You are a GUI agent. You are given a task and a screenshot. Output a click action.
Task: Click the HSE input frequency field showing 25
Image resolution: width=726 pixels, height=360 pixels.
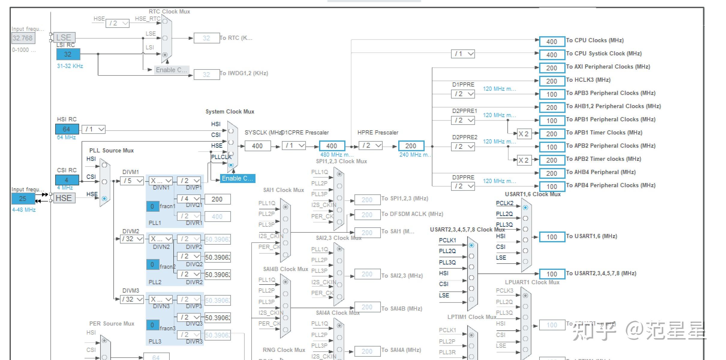tap(23, 199)
